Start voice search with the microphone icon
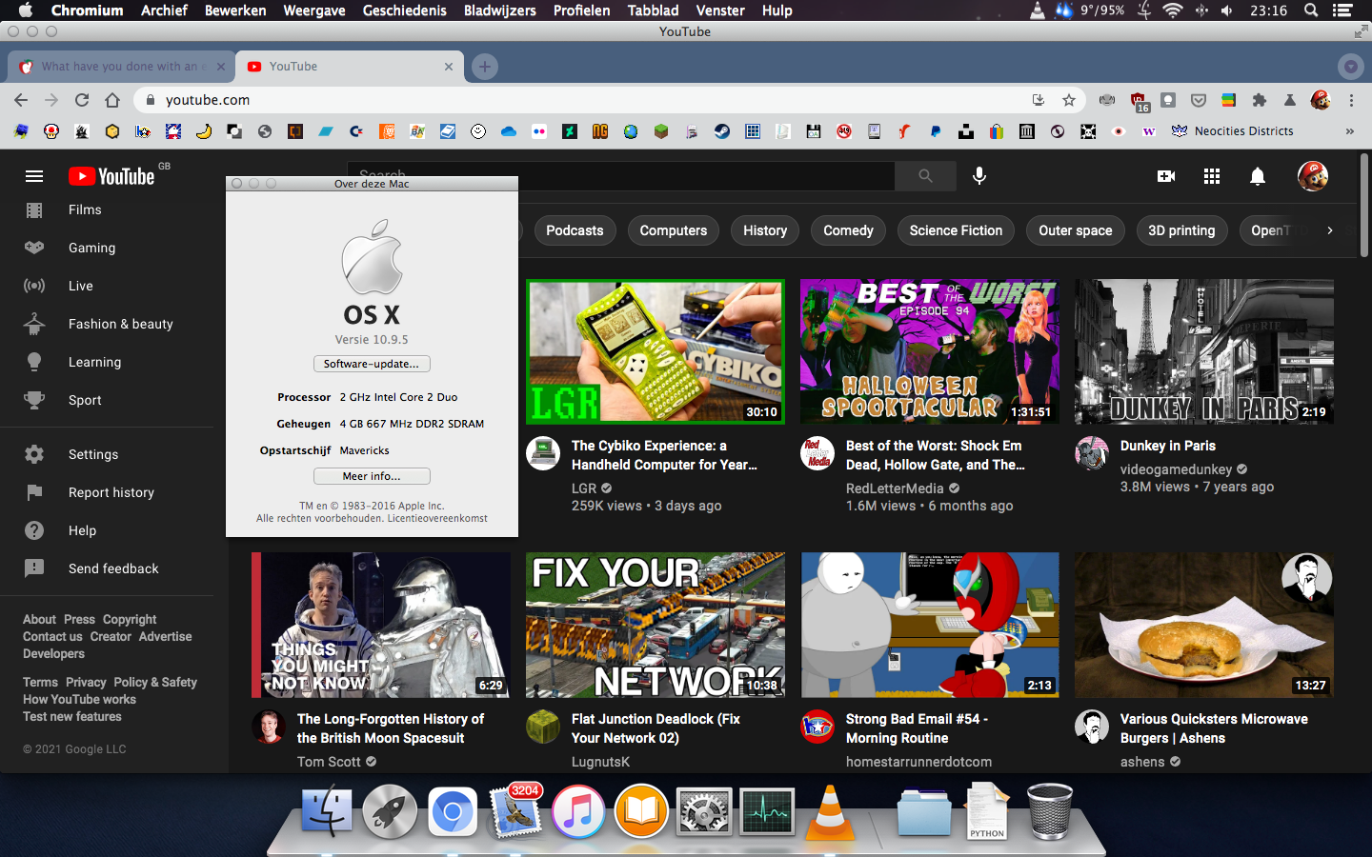 pos(979,176)
